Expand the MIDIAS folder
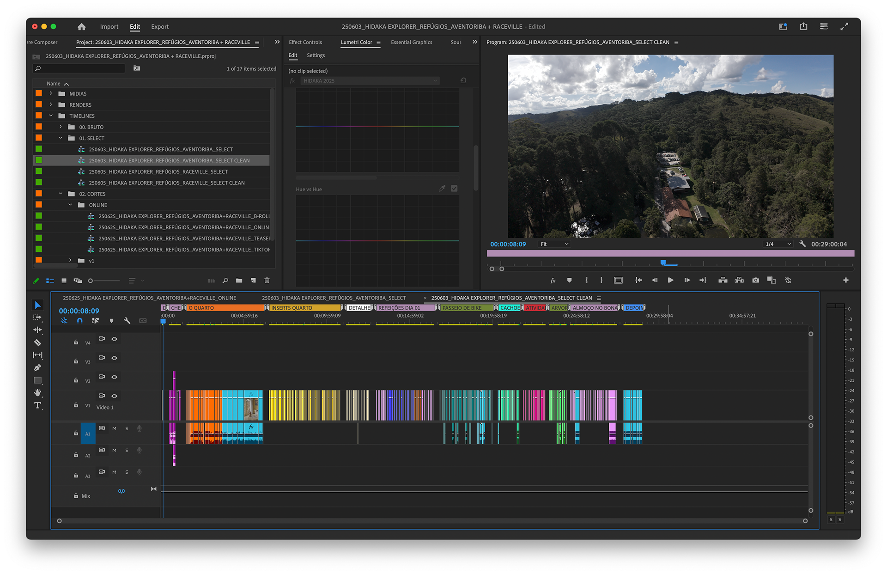 [51, 93]
